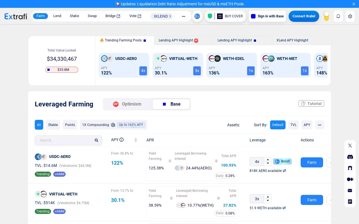Click the Boost badge for USDC-AERO
Image resolution: width=359 pixels, height=224 pixels.
[x=282, y=162]
